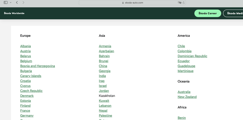
Task: Click the America column heading
Action: [x=183, y=36]
